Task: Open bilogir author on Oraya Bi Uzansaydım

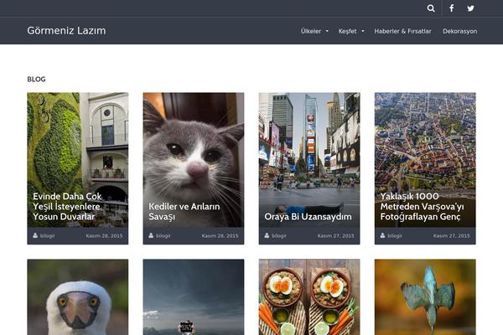Action: click(x=279, y=235)
